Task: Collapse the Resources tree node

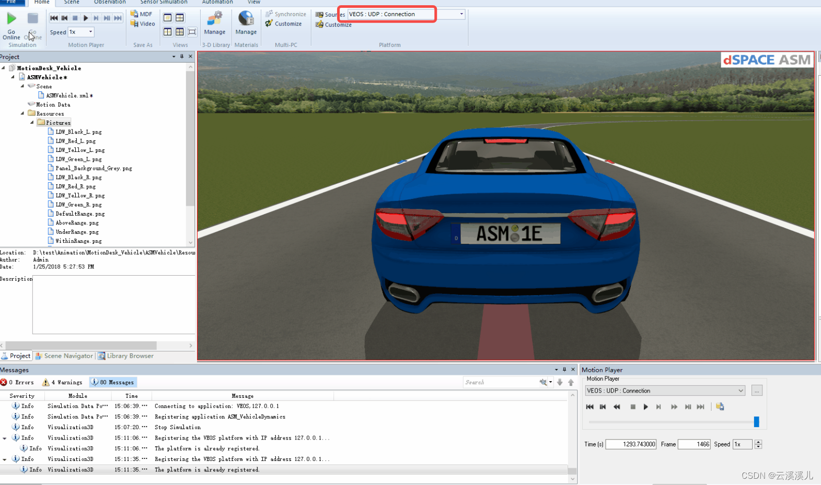Action: 22,113
